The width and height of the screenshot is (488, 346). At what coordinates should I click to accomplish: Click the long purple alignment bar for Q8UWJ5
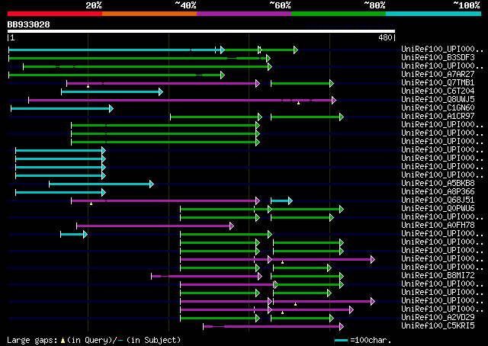click(x=181, y=100)
